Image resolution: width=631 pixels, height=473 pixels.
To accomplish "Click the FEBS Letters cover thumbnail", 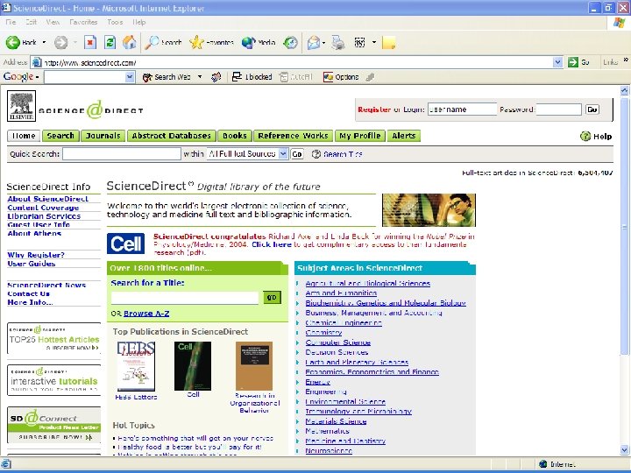I will click(x=136, y=366).
